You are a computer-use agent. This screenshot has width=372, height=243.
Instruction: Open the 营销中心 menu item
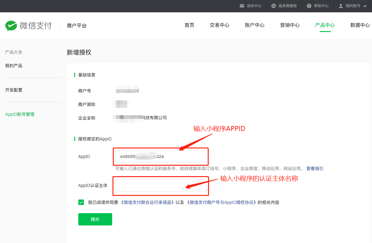[290, 25]
